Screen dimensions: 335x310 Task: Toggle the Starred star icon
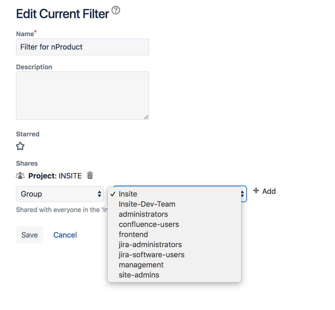click(20, 146)
